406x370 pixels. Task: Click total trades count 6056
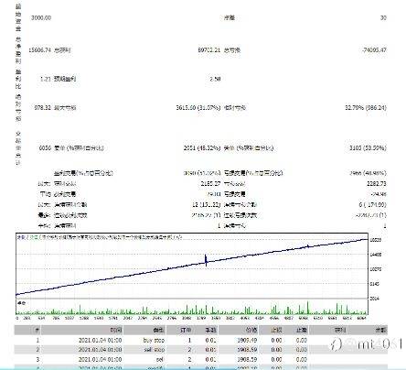click(x=45, y=148)
